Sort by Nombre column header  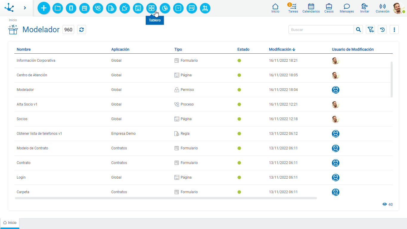(x=24, y=49)
